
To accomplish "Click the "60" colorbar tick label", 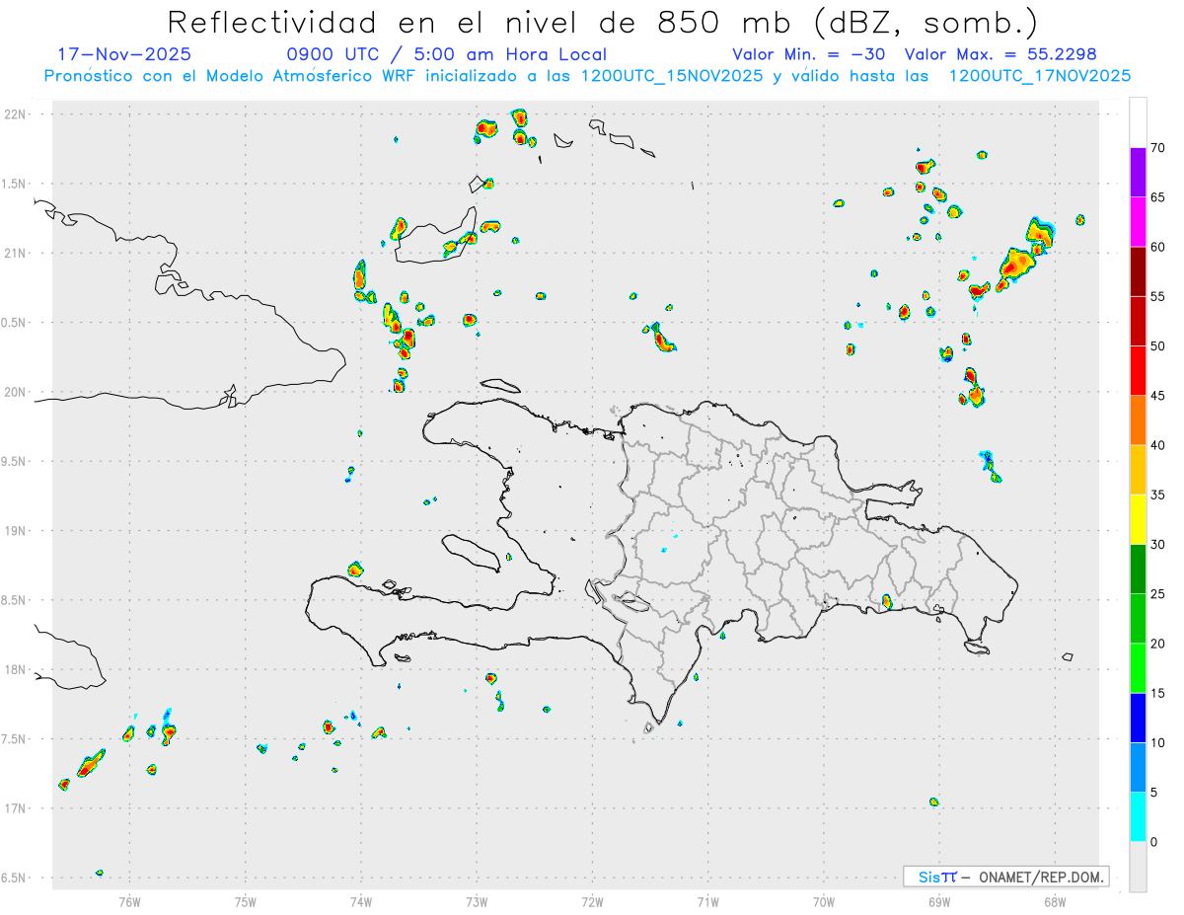I will (x=1157, y=247).
